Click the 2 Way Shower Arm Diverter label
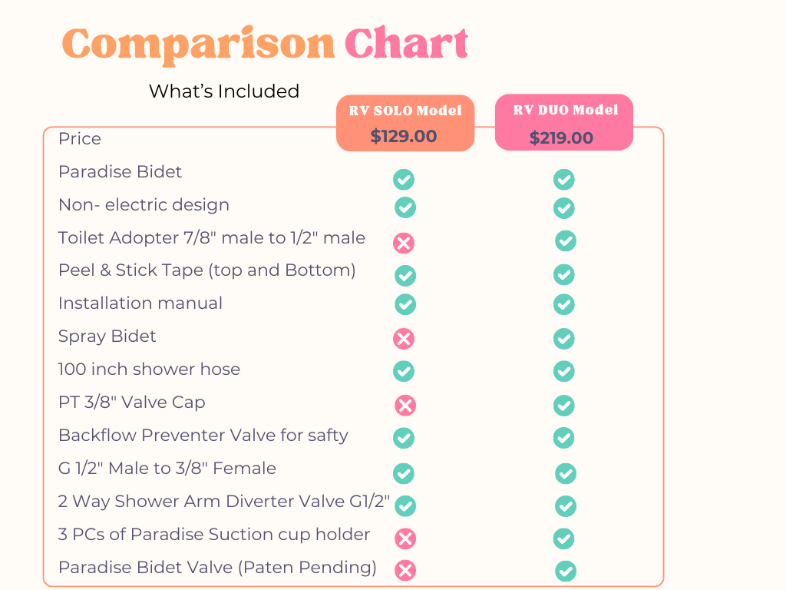Viewport: 786px width, 590px height. pyautogui.click(x=224, y=502)
